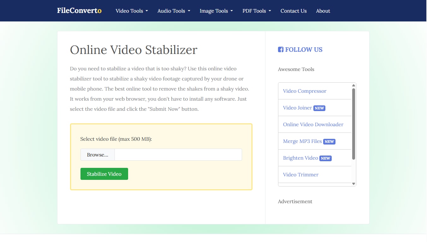Expand the Image Tools menu
This screenshot has height=242, width=427.
216,11
